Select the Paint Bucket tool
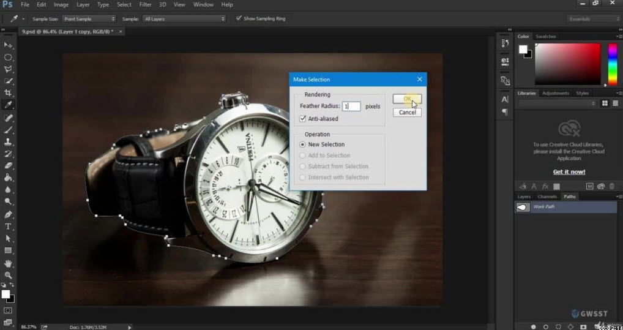 pos(7,178)
